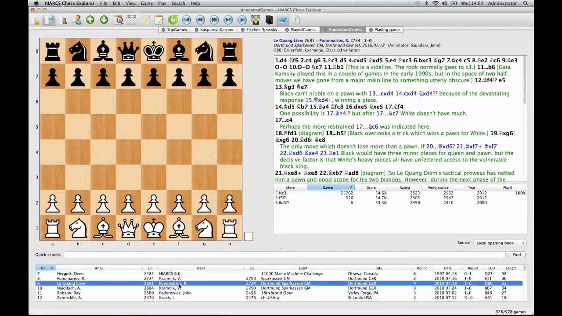Click the chessboard setup position icon

[131, 20]
